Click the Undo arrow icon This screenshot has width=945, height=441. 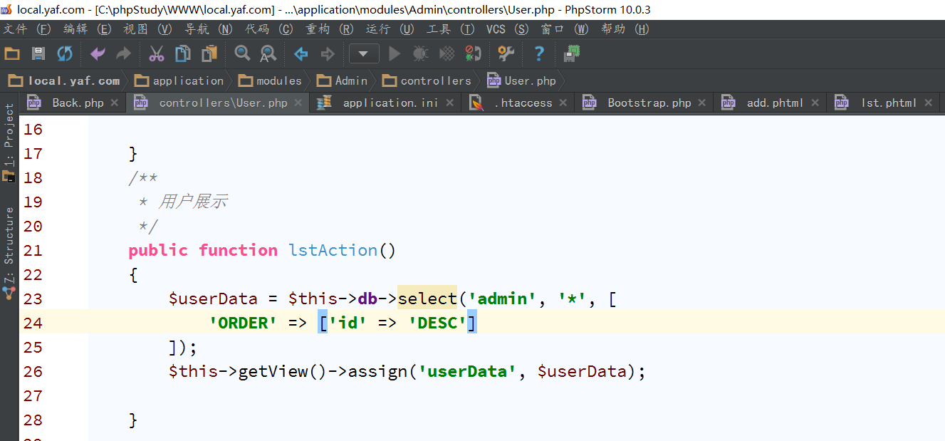pos(98,54)
